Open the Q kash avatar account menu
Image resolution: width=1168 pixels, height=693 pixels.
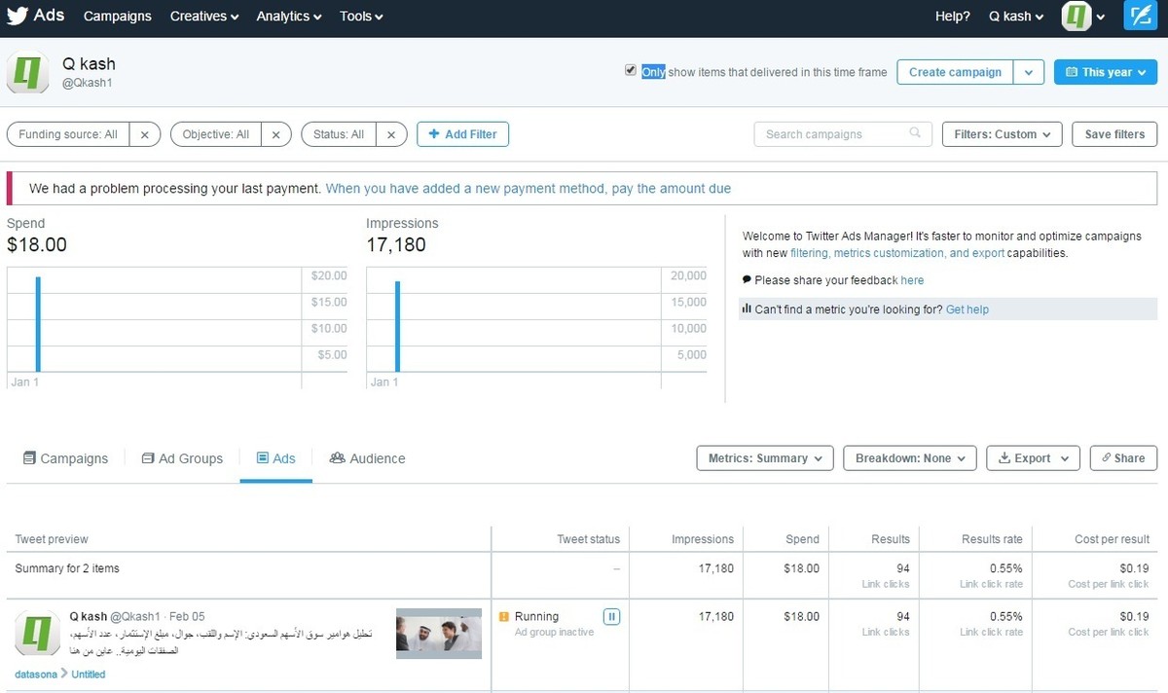coord(1082,17)
